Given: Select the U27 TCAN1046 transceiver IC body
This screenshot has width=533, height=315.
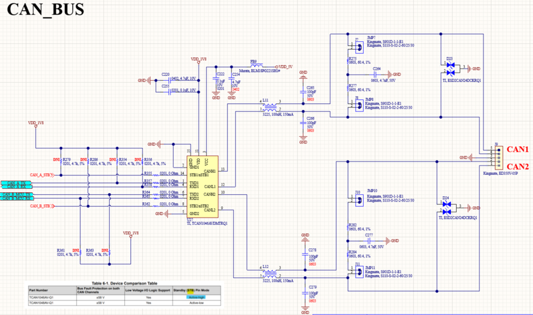Looking at the screenshot, I should click(x=203, y=187).
